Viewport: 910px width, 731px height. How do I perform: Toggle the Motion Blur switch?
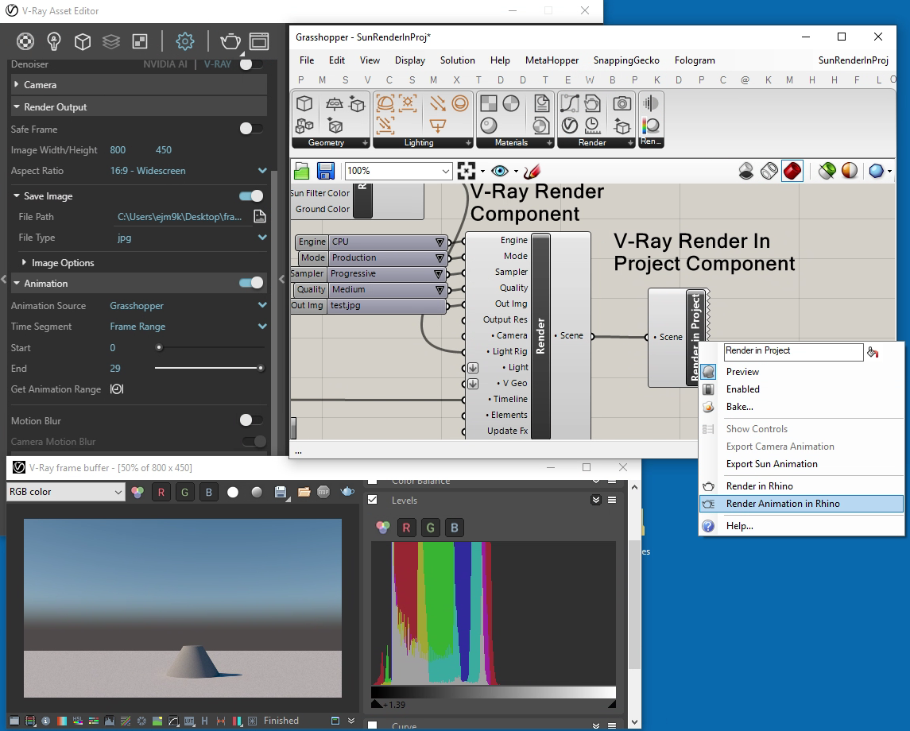tap(250, 420)
